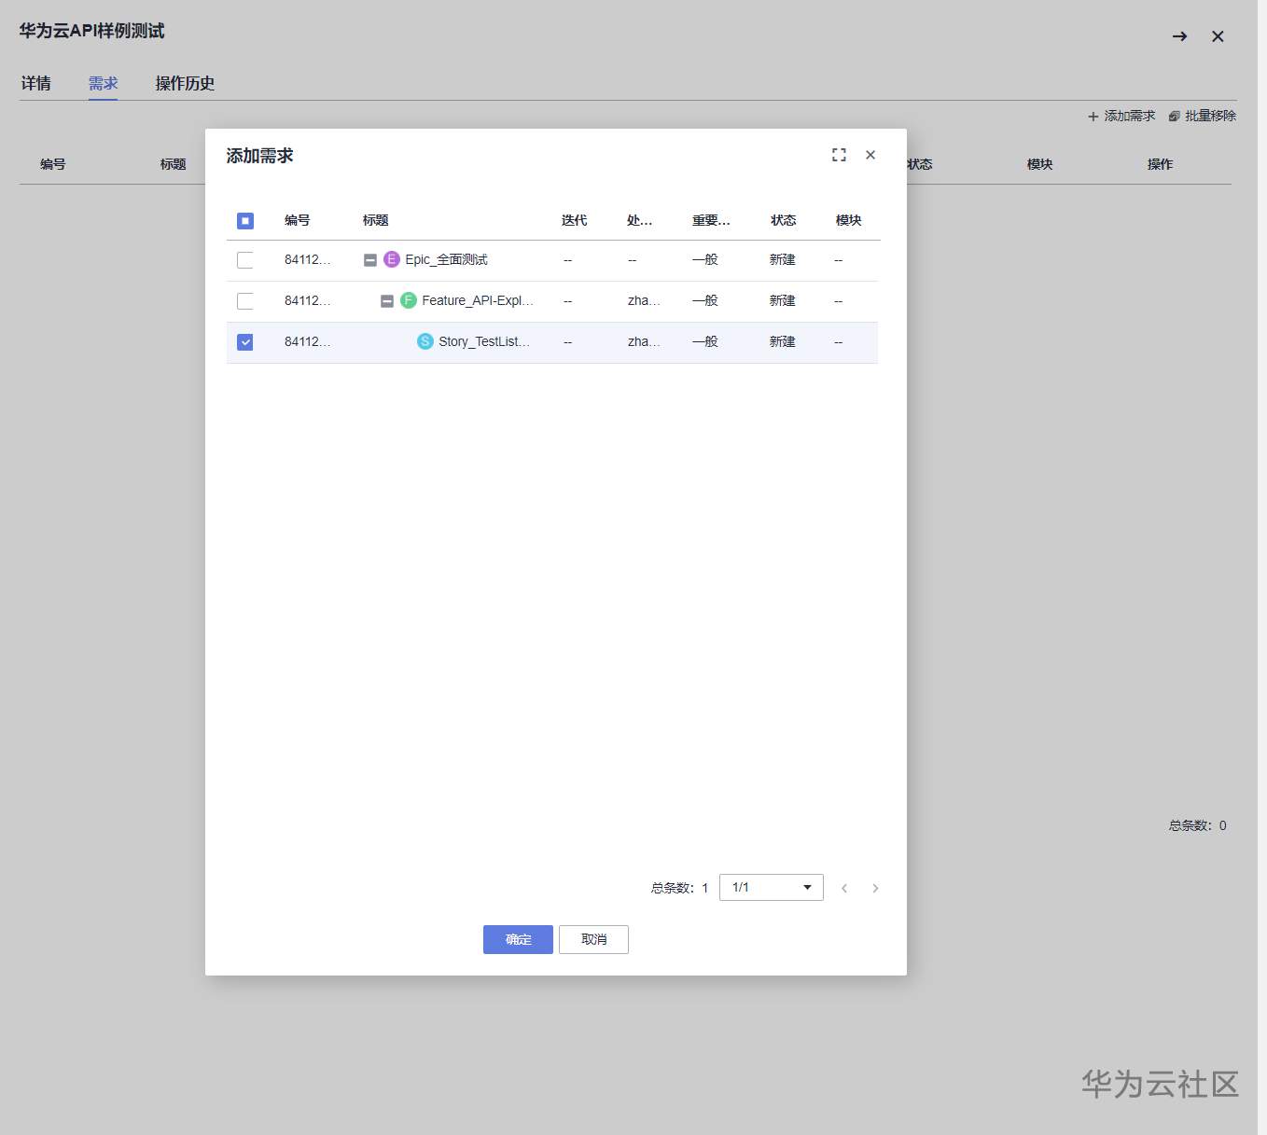The image size is (1267, 1135).
Task: Click the 处… column header in dialog
Action: point(640,220)
